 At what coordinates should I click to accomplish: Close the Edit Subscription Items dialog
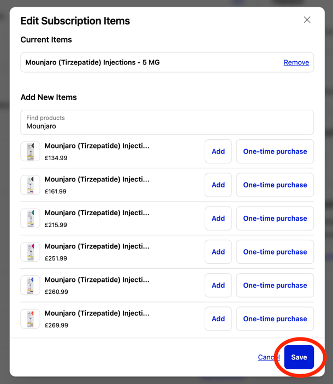tap(307, 20)
